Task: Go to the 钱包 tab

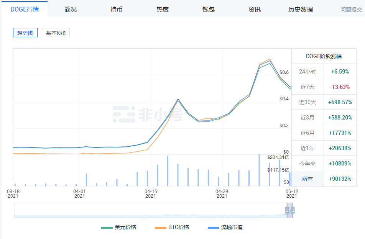Action: pyautogui.click(x=209, y=9)
